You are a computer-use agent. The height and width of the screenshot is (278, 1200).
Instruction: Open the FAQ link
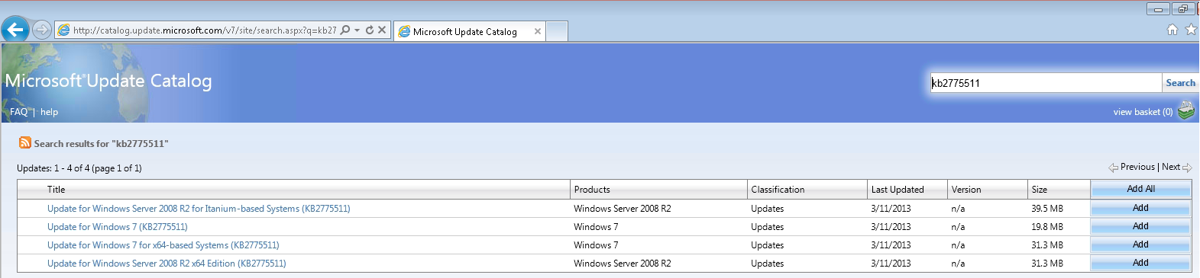[x=18, y=112]
